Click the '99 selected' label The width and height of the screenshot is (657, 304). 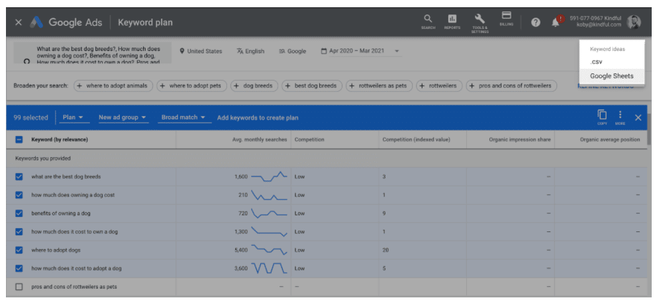coord(30,118)
